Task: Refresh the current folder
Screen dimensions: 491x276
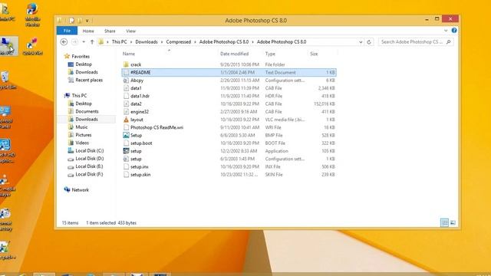Action: [369, 42]
